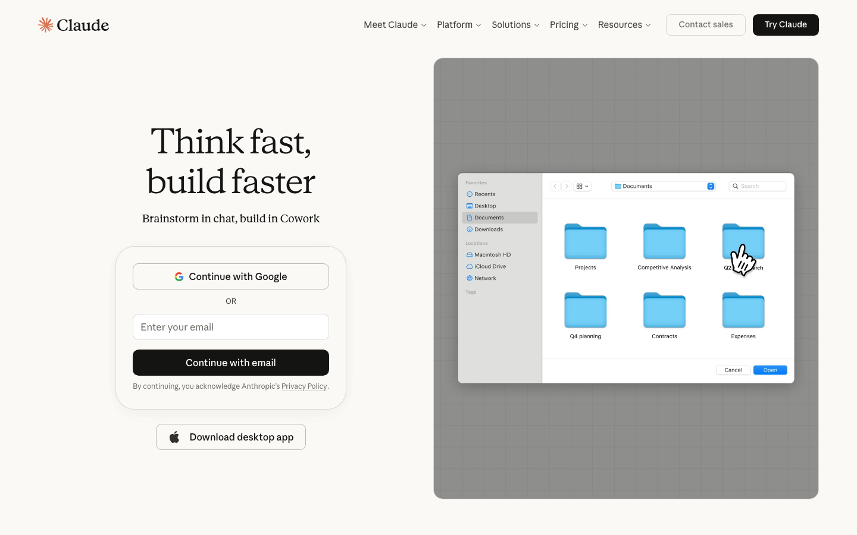Viewport: 857px width, 535px height.
Task: Select Network in the sidebar
Action: click(500, 278)
